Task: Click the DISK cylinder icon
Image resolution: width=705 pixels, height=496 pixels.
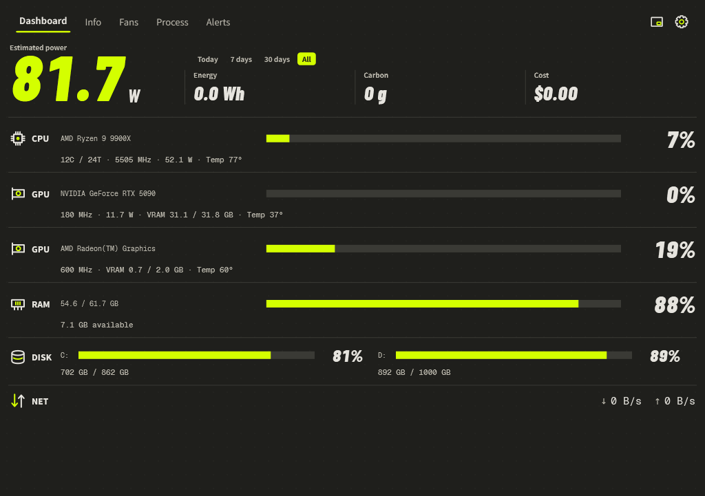Action: [x=18, y=357]
